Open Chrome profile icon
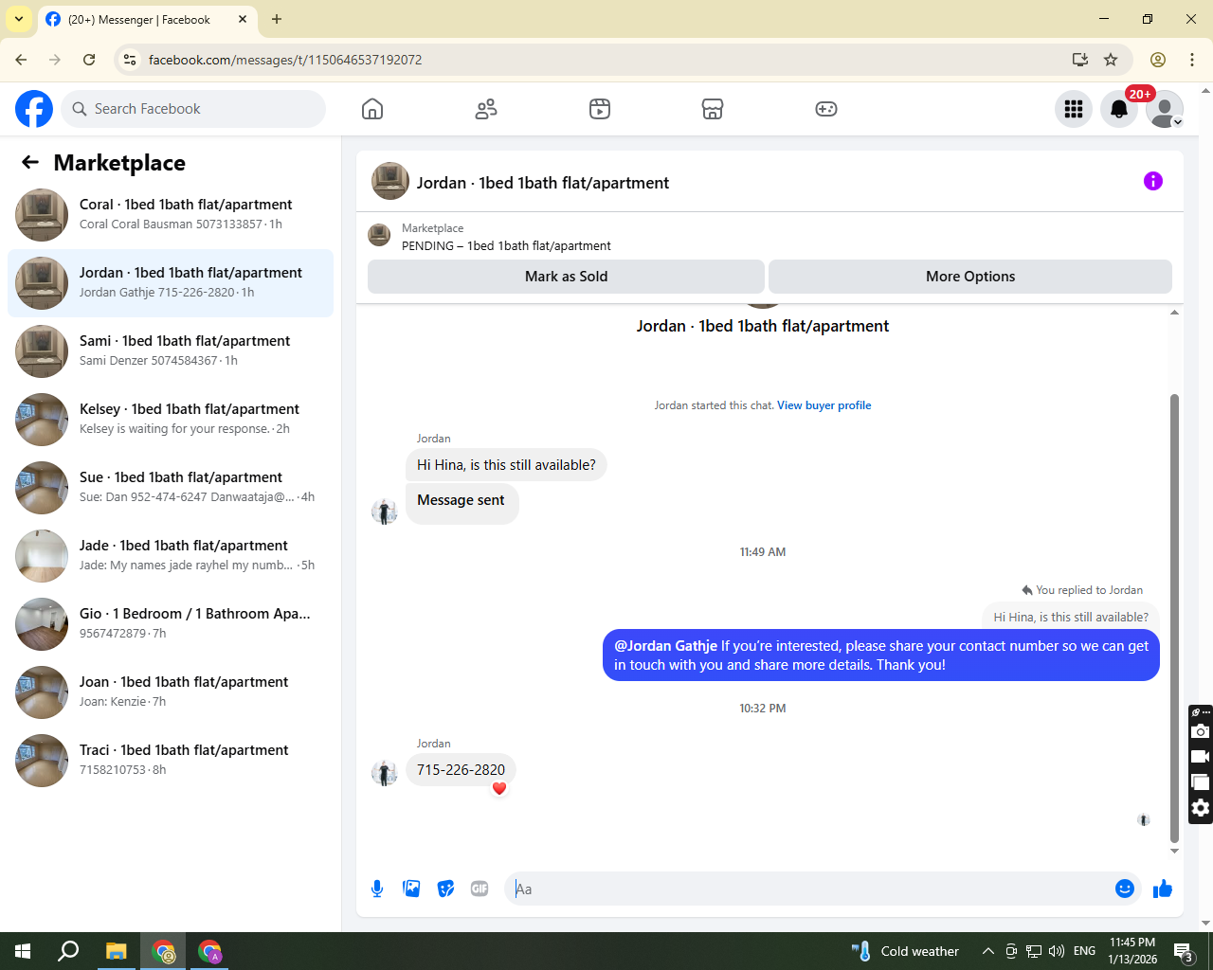Screen dimensions: 1213x970 1158,60
